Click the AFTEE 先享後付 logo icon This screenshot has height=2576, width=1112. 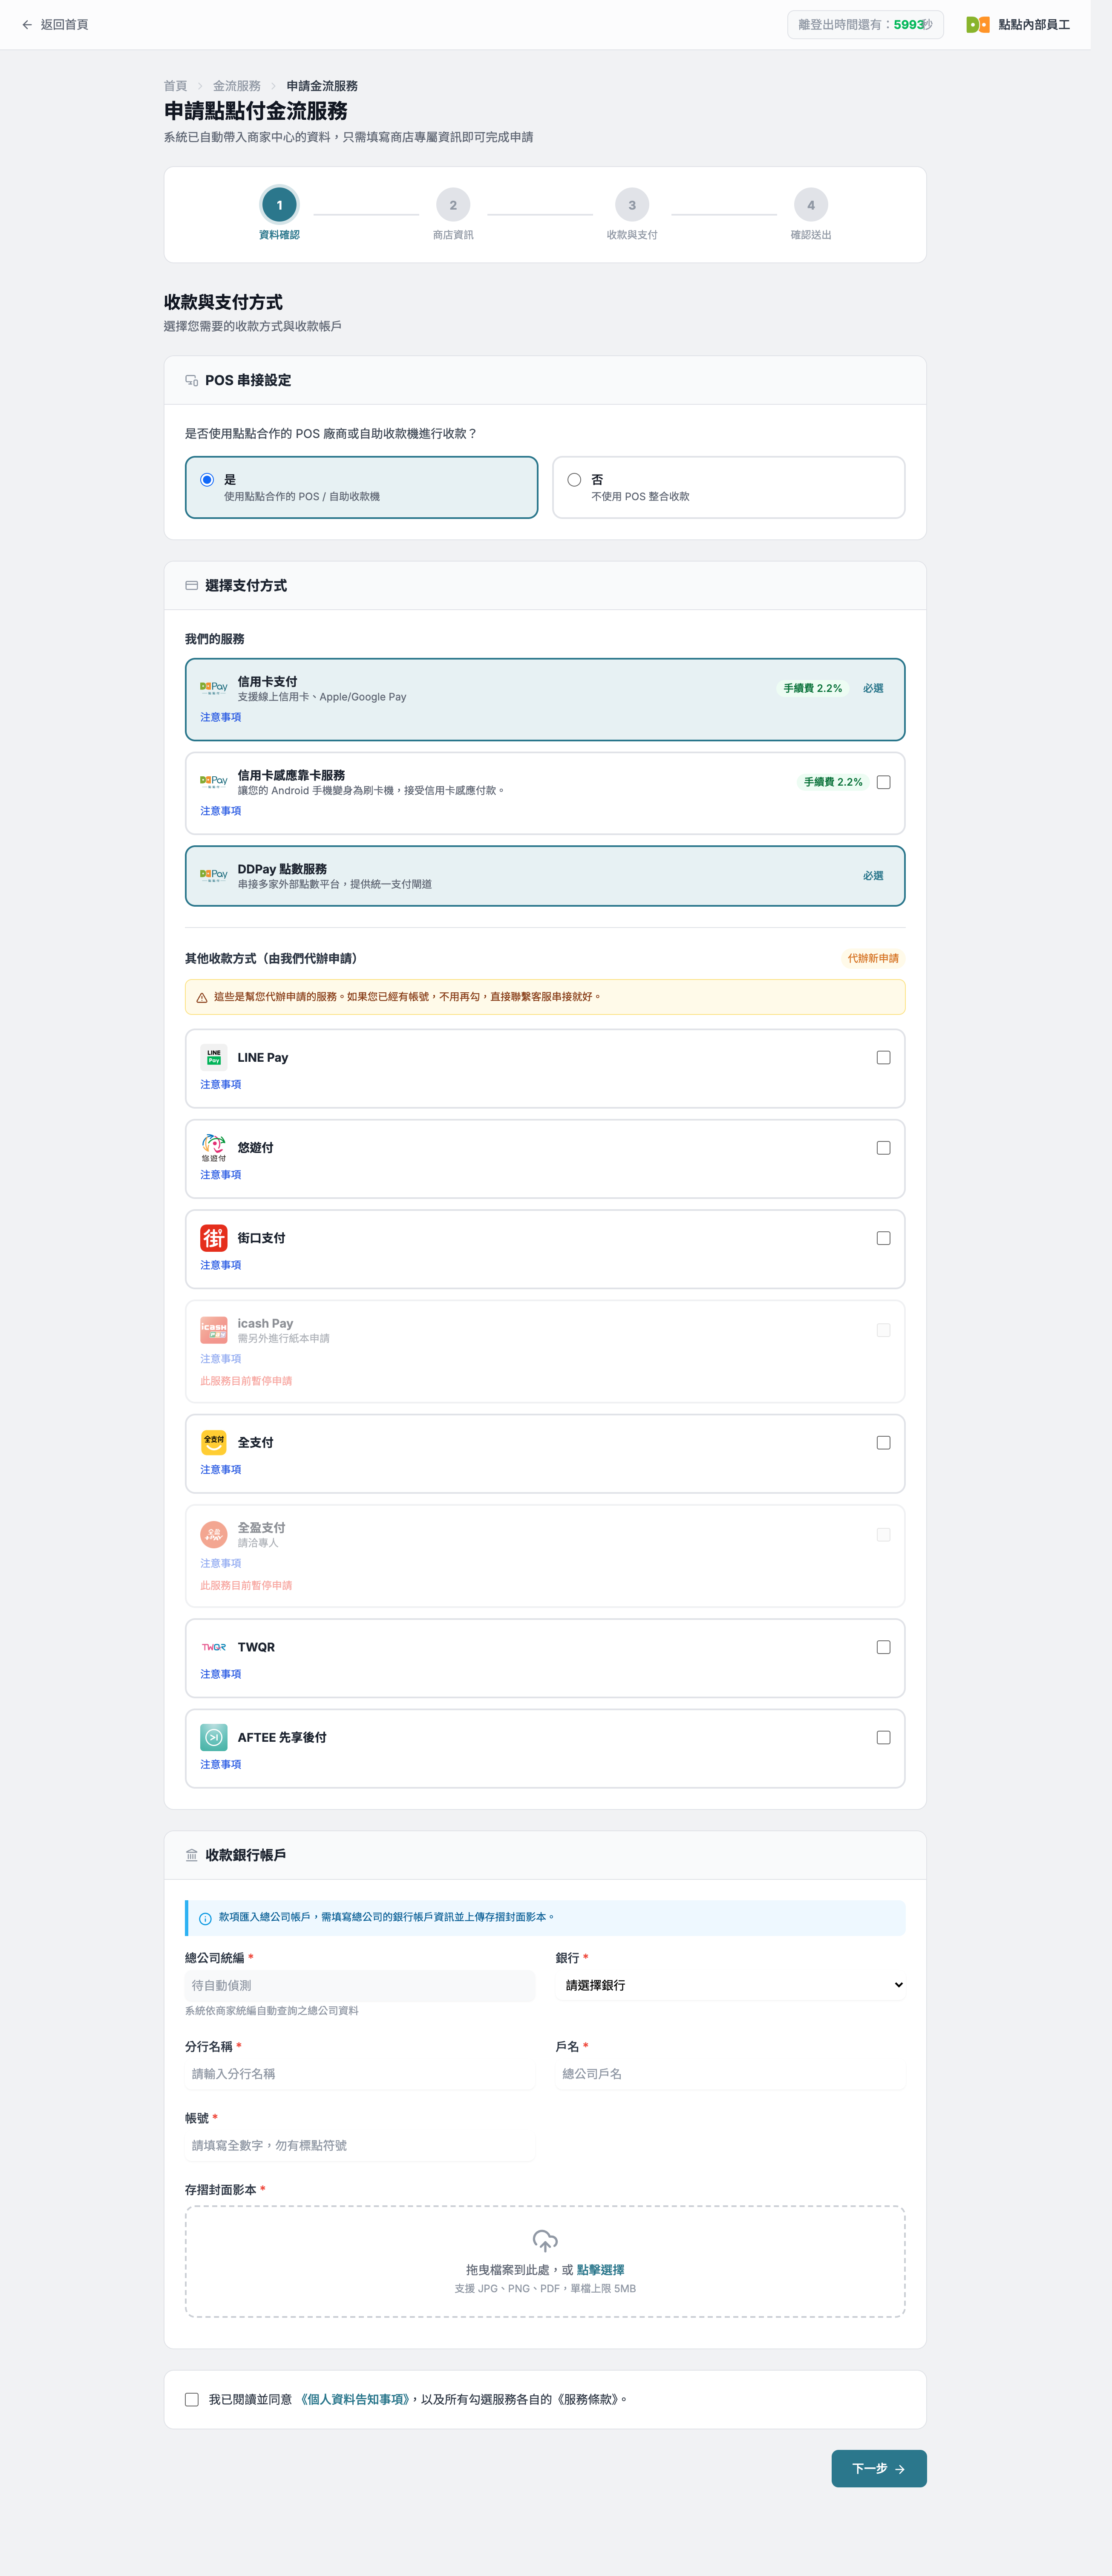point(213,1738)
